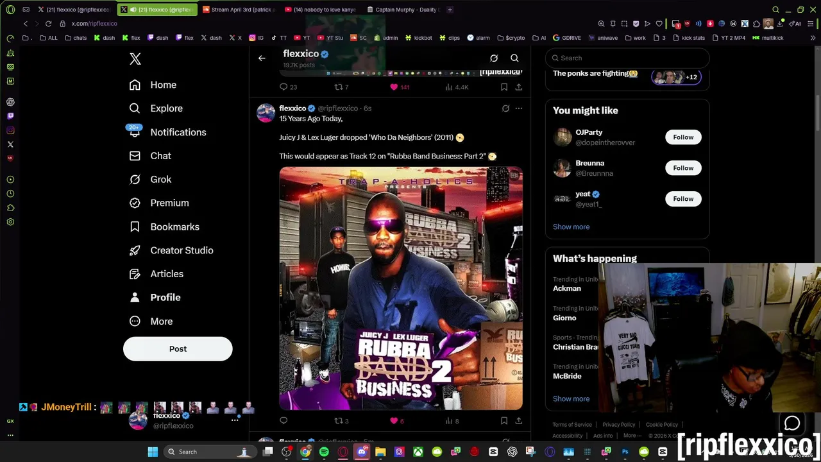View analytics of Juicy J post
The height and width of the screenshot is (462, 821).
pos(452,421)
